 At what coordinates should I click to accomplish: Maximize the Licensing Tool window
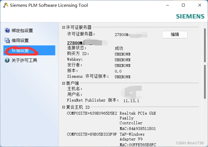[x=183, y=5]
